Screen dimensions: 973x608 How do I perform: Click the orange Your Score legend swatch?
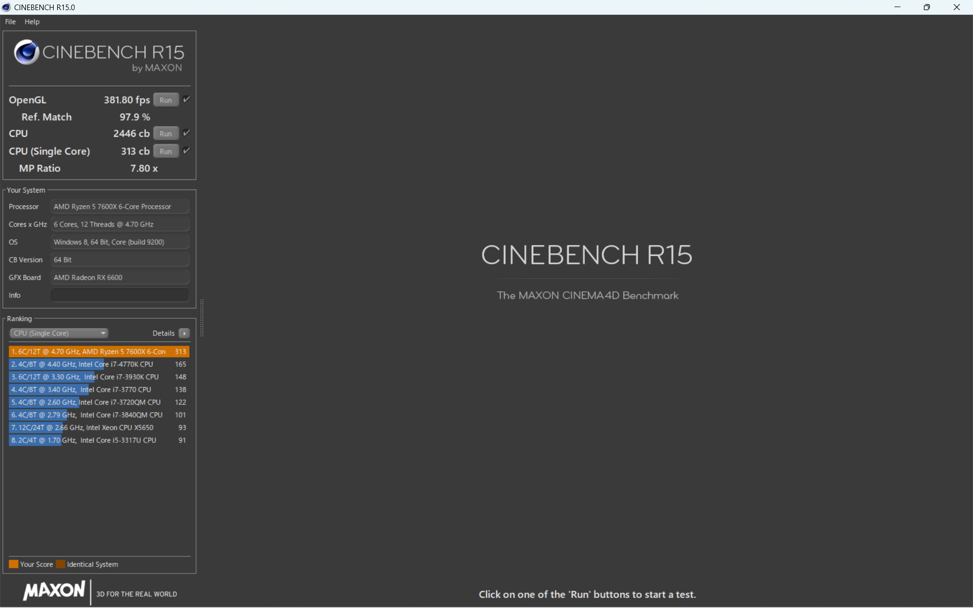click(14, 564)
